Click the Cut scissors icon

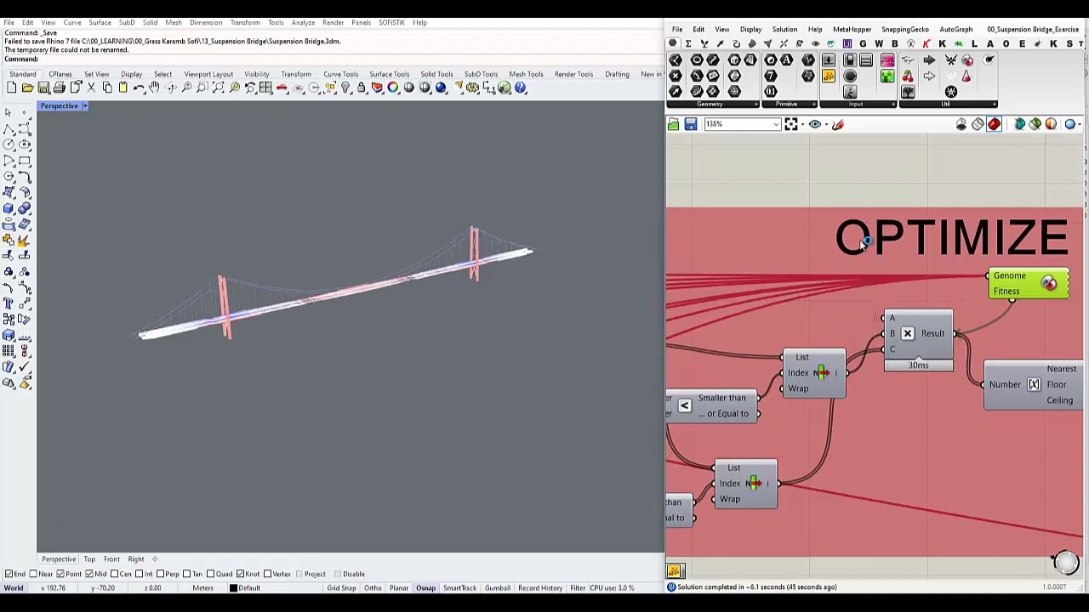tap(91, 88)
